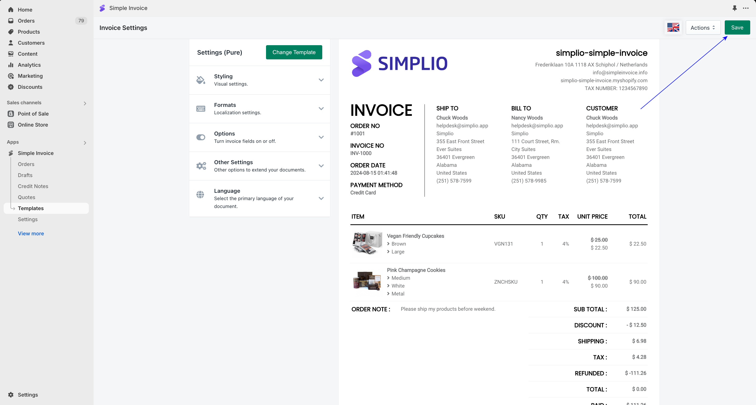Click the Options toggle icon
This screenshot has width=756, height=405.
[201, 137]
